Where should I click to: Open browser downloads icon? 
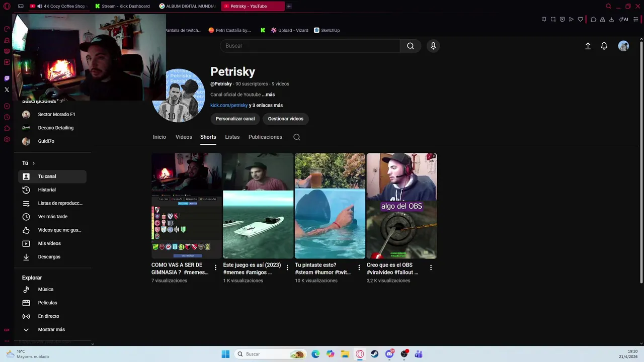point(611,20)
